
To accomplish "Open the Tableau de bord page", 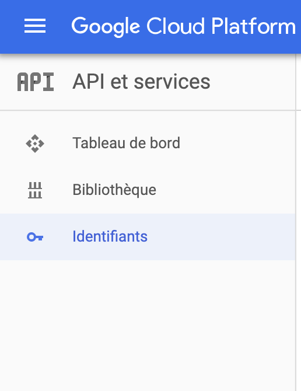I will (126, 143).
